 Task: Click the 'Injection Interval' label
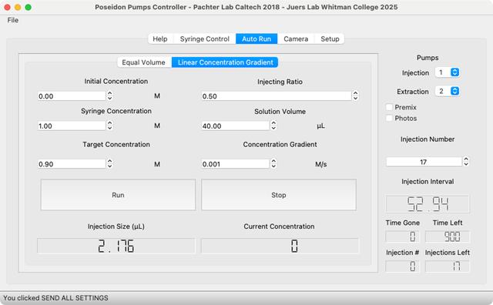(428, 182)
